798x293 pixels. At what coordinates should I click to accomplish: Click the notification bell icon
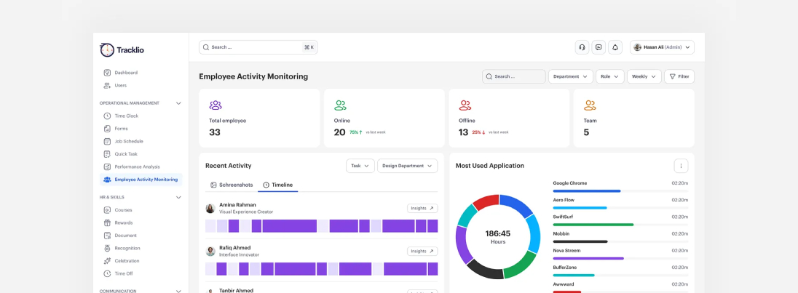coord(615,47)
